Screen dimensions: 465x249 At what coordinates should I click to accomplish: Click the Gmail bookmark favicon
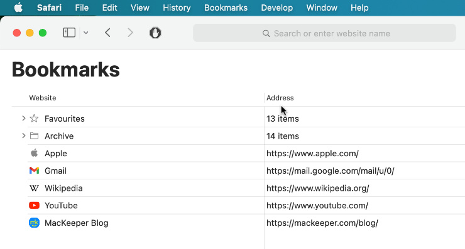(34, 171)
